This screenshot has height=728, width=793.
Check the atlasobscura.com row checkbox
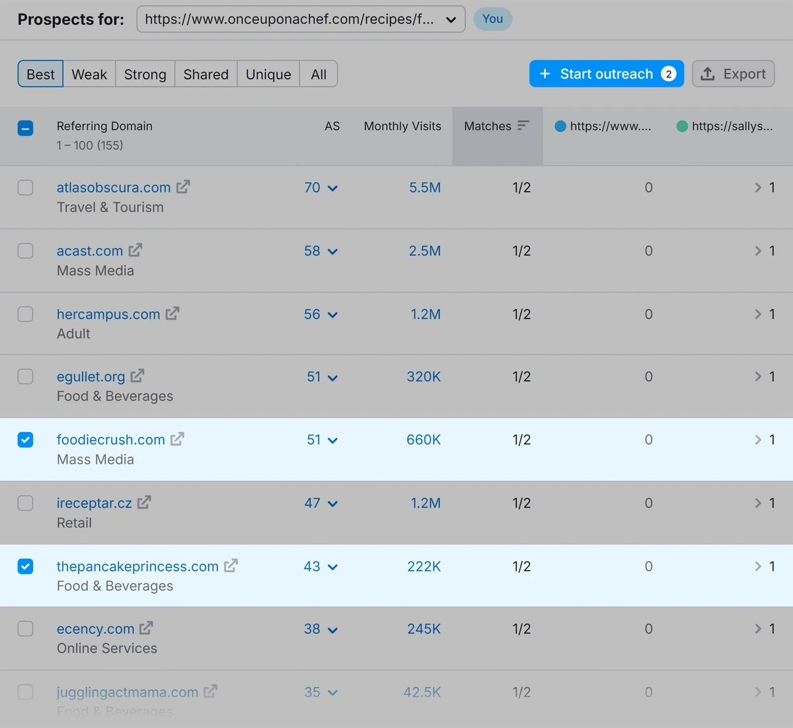click(x=25, y=188)
